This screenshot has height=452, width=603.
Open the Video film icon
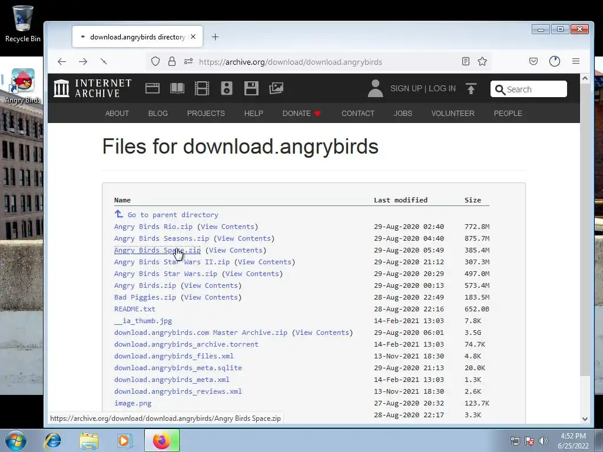pos(202,88)
